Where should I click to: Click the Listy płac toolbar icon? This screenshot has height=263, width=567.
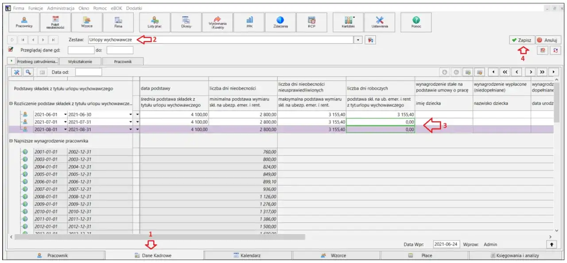[x=155, y=22]
